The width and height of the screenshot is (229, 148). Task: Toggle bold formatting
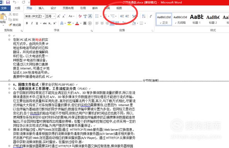pos(27,23)
